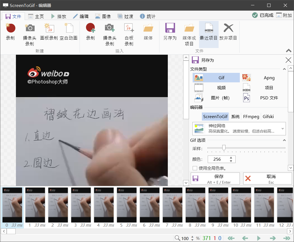294x242 pixels.
Task: Select 视频 video file type
Action: 216,88
